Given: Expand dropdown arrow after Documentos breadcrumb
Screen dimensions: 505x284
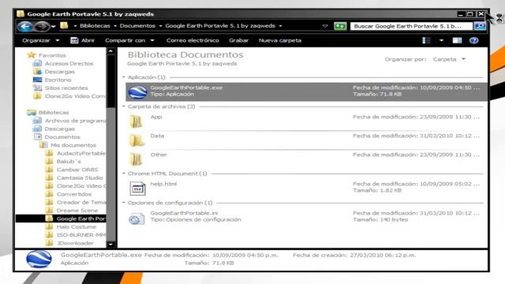Looking at the screenshot, I should (160, 26).
